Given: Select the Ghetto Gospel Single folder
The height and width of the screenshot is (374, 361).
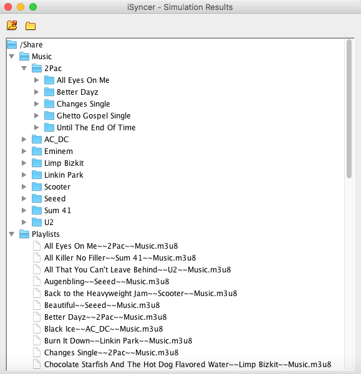Looking at the screenshot, I should click(94, 116).
